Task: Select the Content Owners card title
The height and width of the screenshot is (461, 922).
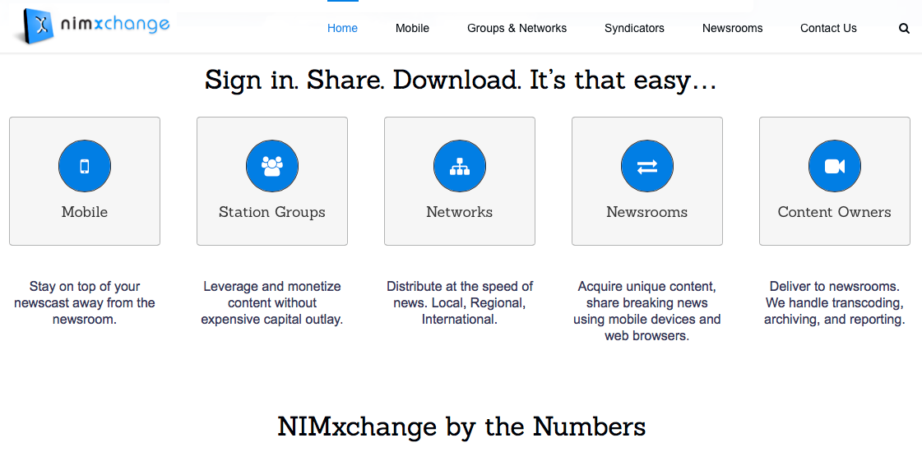Action: [835, 212]
